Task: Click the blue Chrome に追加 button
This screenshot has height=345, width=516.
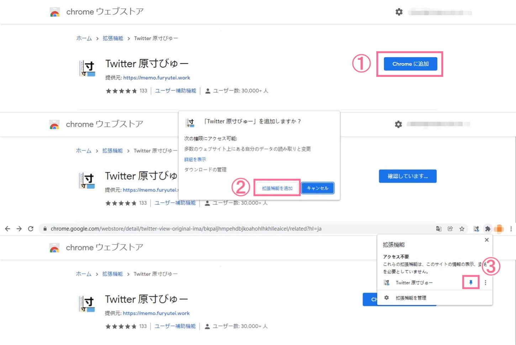Action: click(x=410, y=64)
